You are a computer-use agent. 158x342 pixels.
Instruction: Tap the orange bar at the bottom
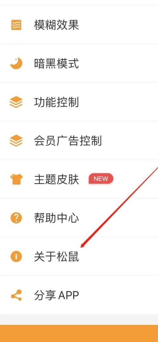pyautogui.click(x=79, y=333)
